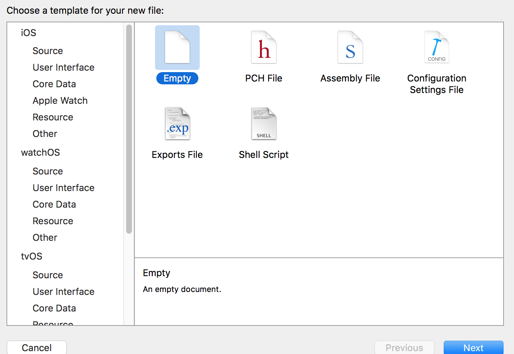The width and height of the screenshot is (514, 354).
Task: Open User Interface under watchOS
Action: (x=63, y=188)
